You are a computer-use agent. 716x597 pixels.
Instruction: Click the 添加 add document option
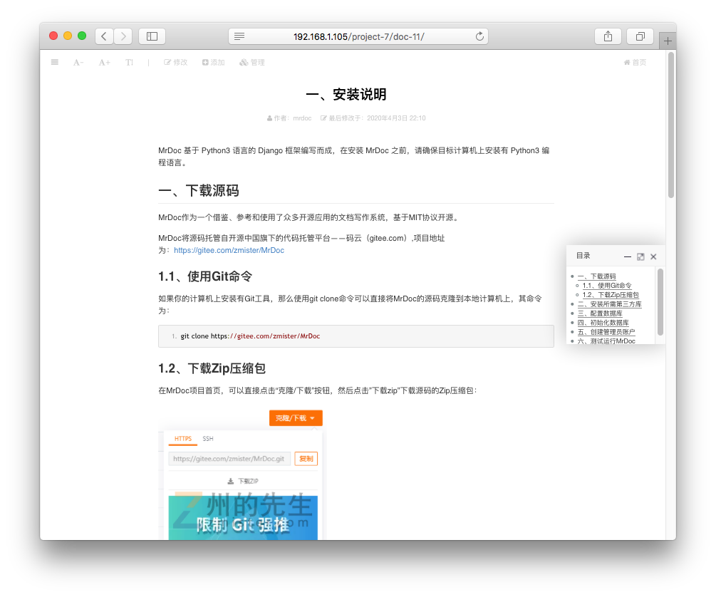pyautogui.click(x=214, y=63)
